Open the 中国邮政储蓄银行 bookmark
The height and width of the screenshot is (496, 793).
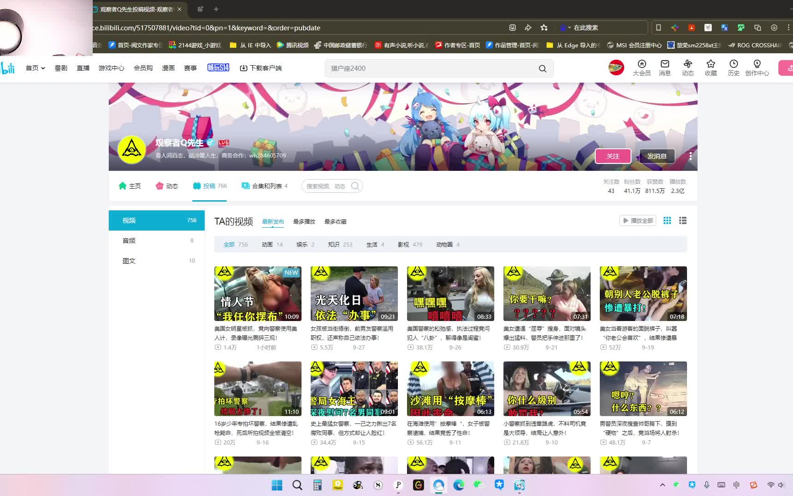[341, 45]
